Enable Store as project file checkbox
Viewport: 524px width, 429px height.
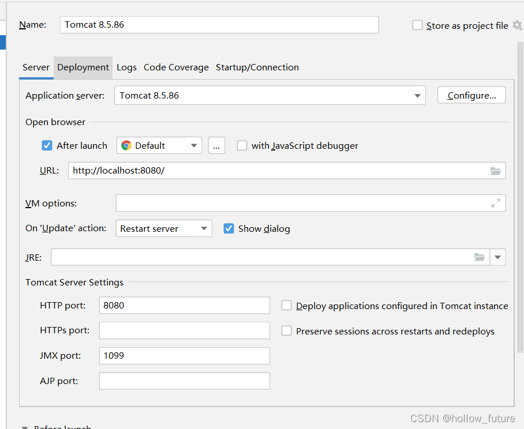(x=417, y=25)
